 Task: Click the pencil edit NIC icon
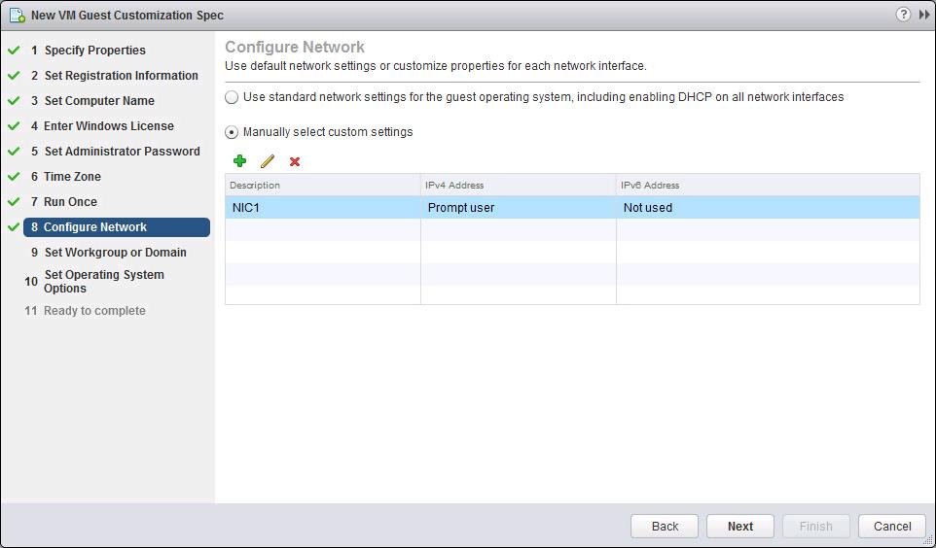click(x=268, y=161)
